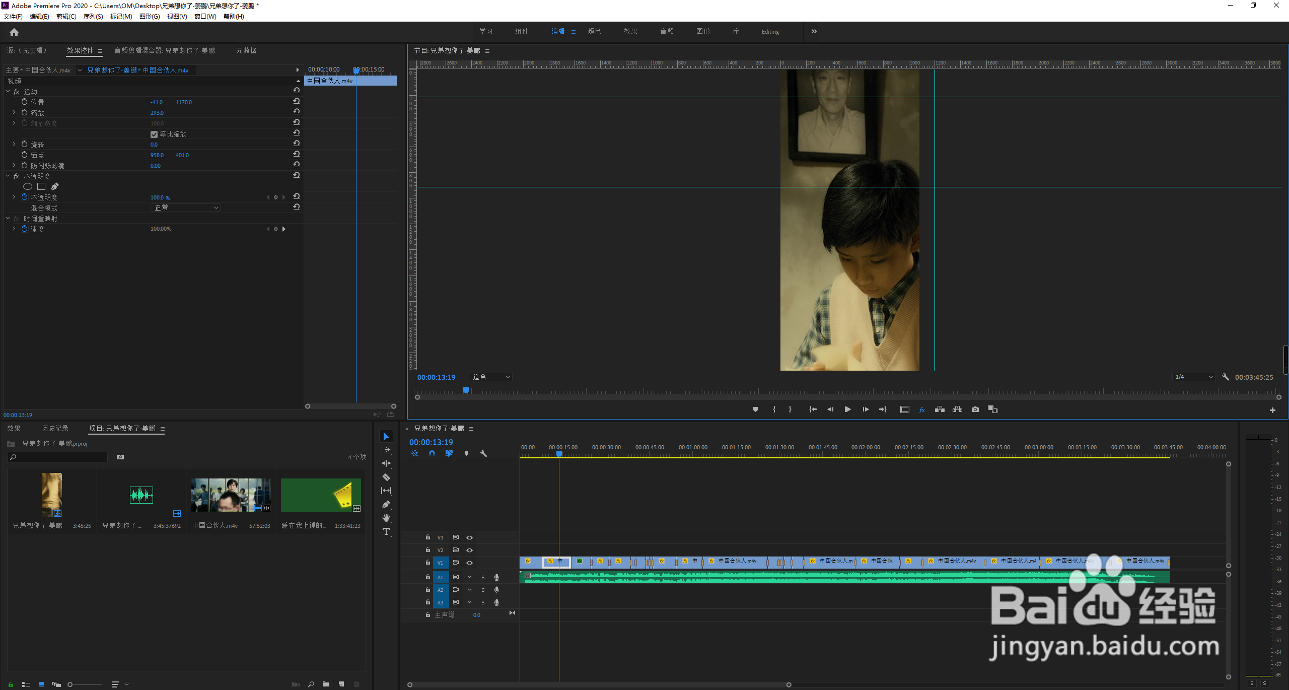Uncheck the 等比缩放 uniform scale checkbox
This screenshot has width=1289, height=690.
pos(154,134)
